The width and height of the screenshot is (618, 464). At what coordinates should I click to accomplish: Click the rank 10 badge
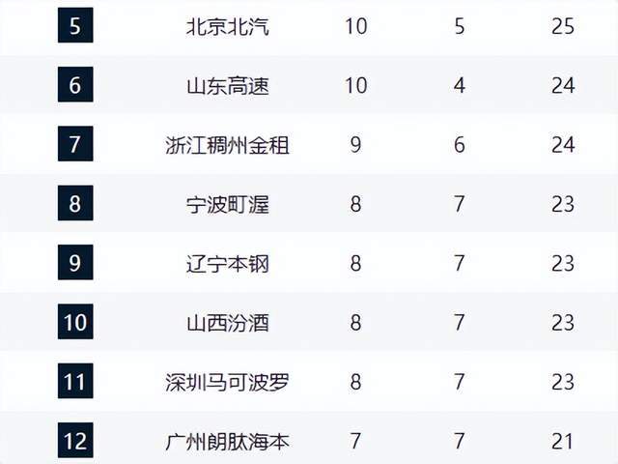tap(75, 323)
